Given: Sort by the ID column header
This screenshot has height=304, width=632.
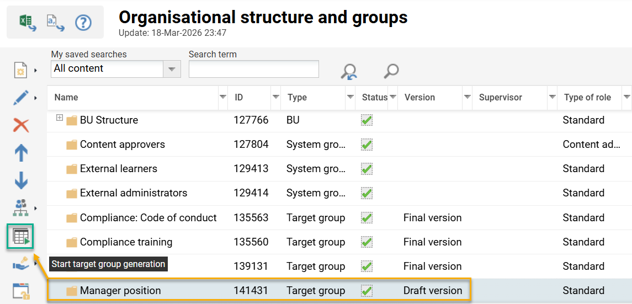Looking at the screenshot, I should [x=239, y=98].
